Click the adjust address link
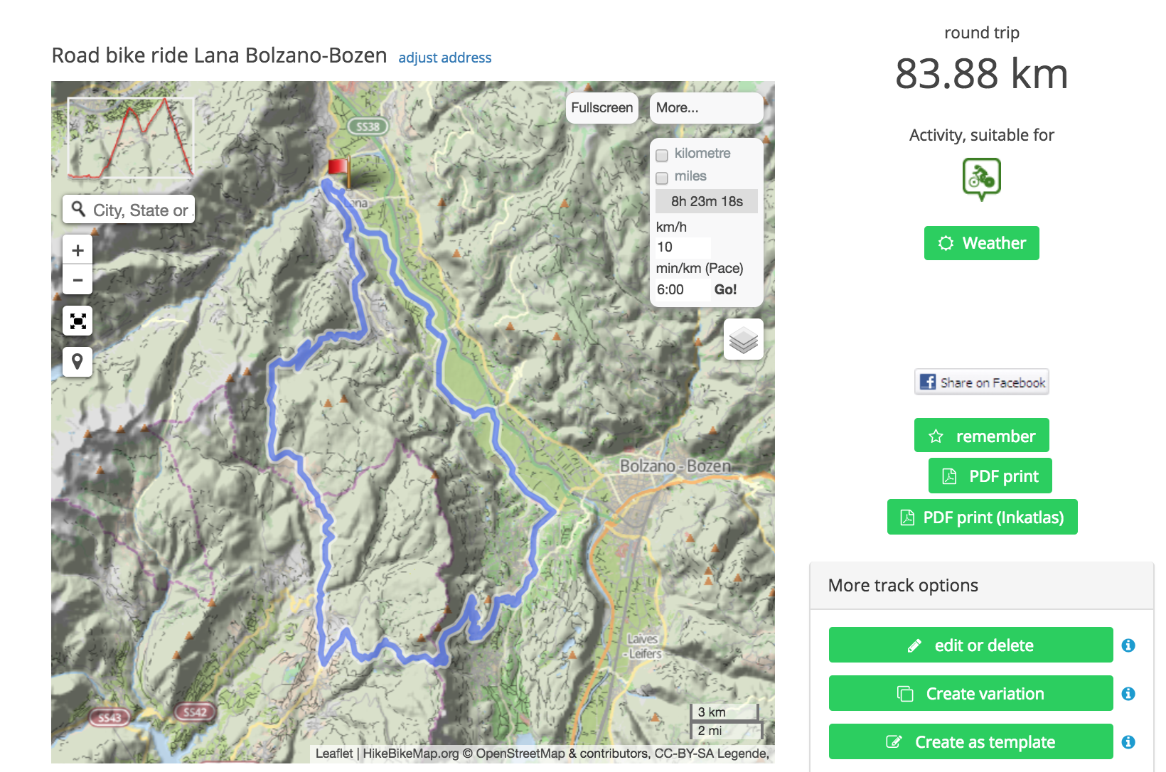The image size is (1166, 772). 445,58
